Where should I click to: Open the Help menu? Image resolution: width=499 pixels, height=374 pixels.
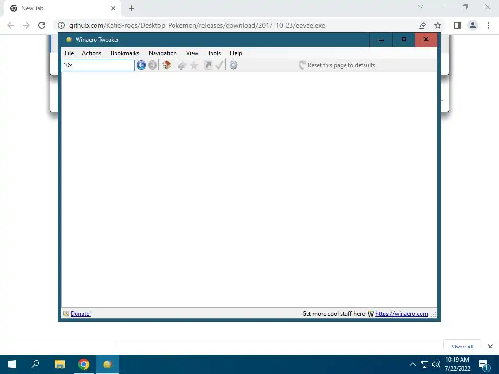236,53
